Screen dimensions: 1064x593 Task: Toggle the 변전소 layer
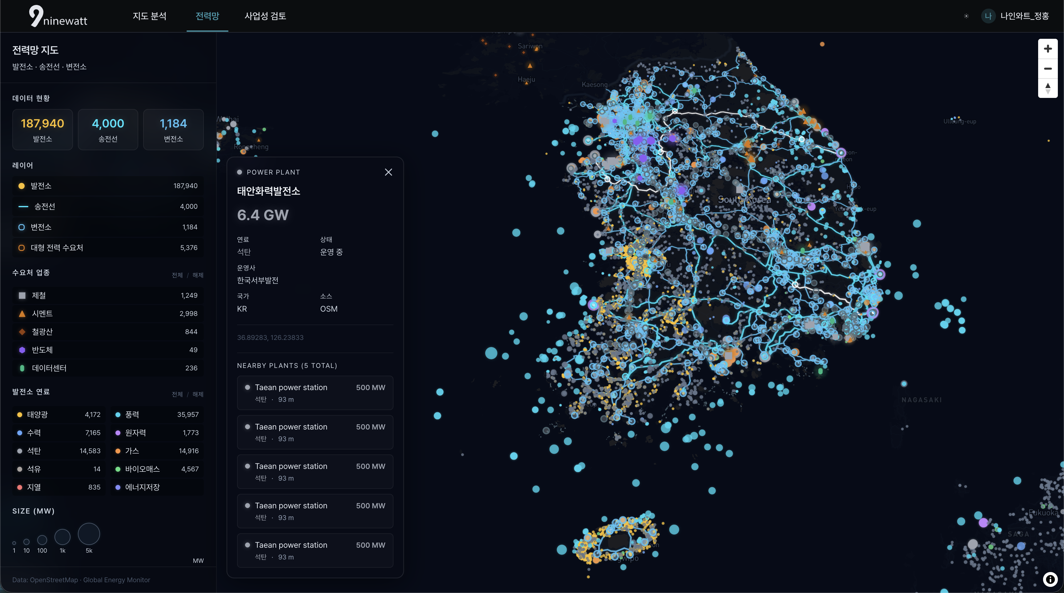(x=108, y=227)
